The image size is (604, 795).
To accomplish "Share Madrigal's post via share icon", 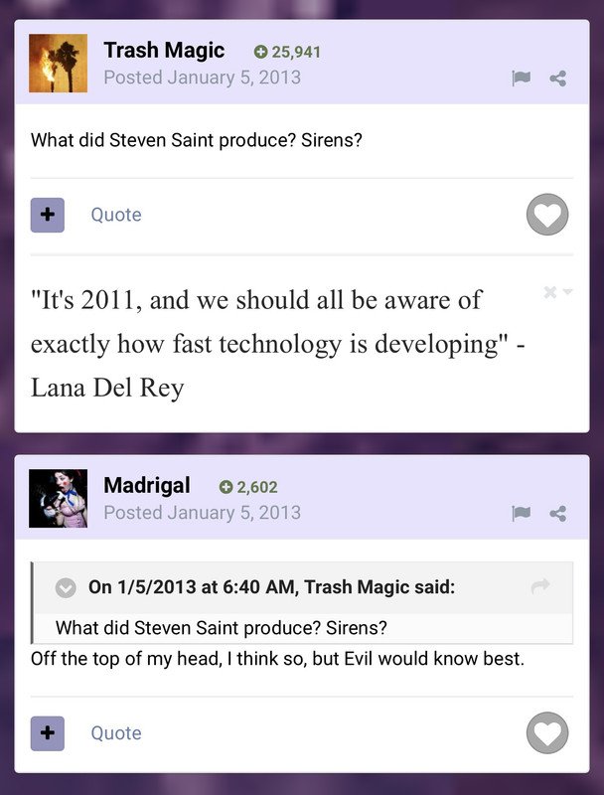I will (x=558, y=513).
